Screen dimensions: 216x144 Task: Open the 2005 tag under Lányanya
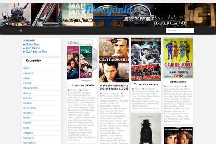[85, 90]
